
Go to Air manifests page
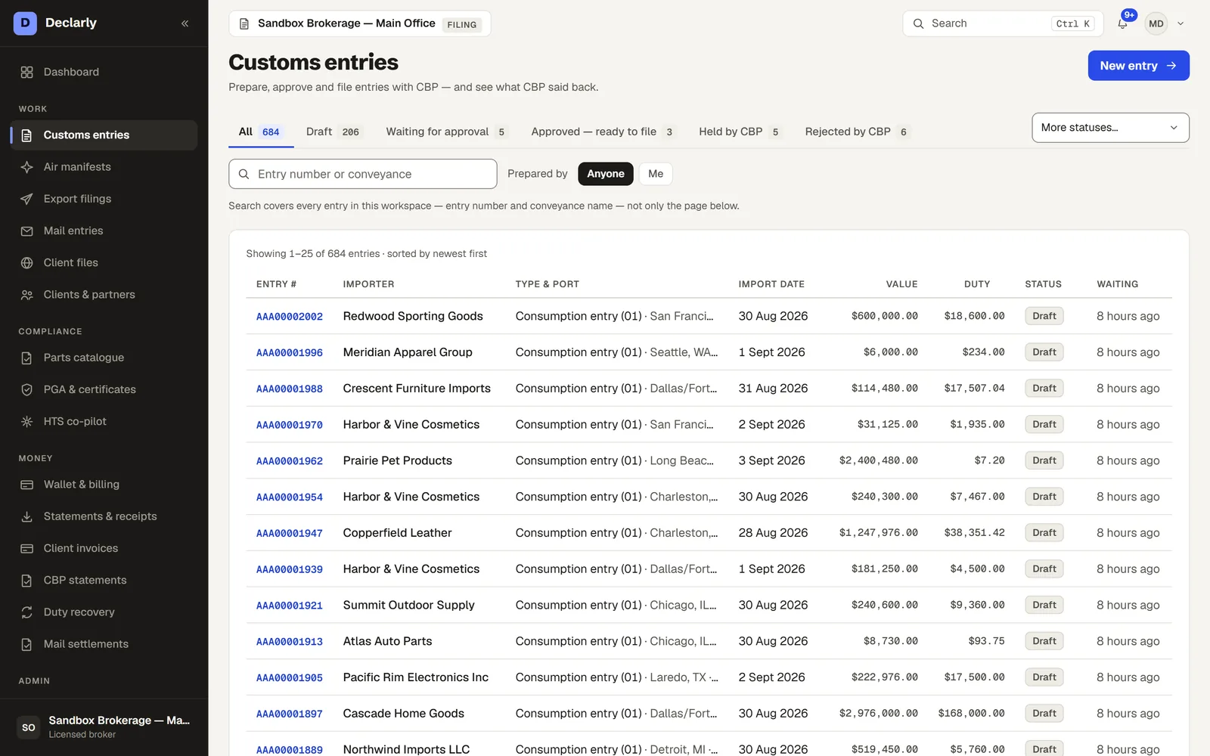tap(104, 167)
